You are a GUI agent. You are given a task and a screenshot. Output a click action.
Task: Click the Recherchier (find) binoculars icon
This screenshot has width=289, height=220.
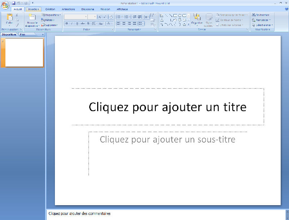click(x=254, y=15)
